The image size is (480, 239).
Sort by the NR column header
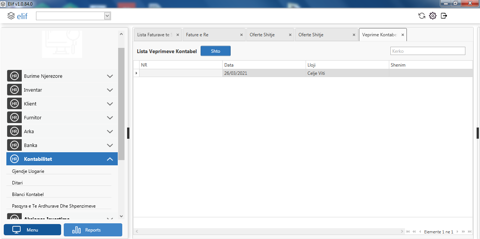[181, 65]
